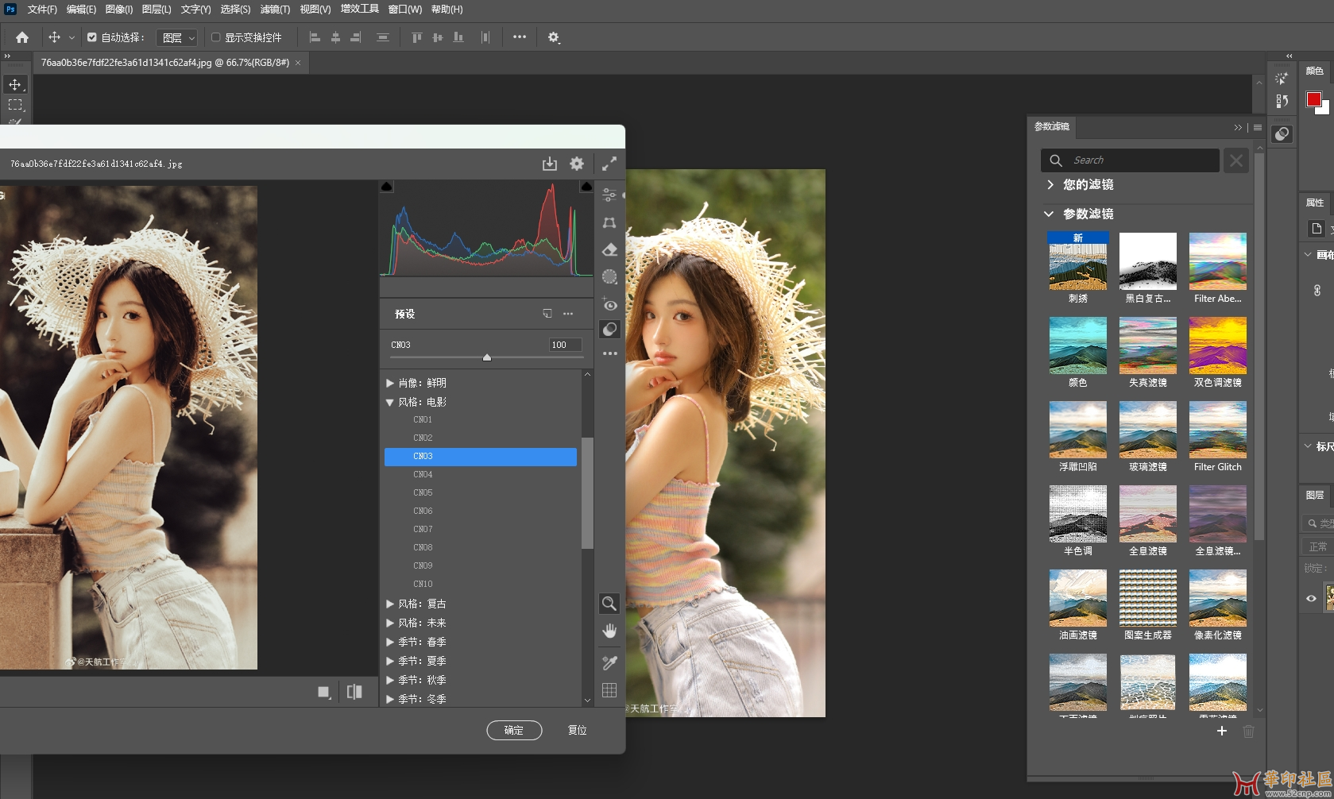Select the Geometry crop tool icon
1334x799 pixels.
(x=609, y=223)
